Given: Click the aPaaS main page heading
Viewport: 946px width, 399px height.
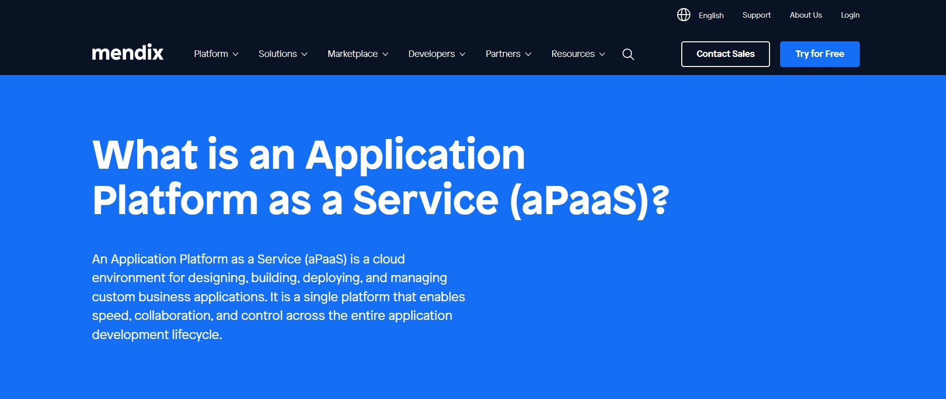Looking at the screenshot, I should (380, 177).
